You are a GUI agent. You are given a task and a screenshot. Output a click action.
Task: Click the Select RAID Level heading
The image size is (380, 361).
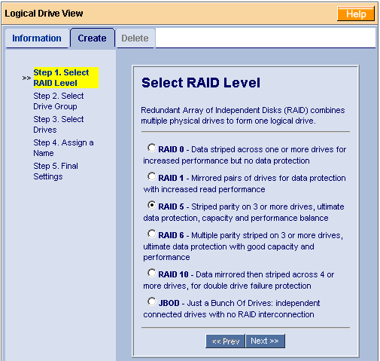201,83
